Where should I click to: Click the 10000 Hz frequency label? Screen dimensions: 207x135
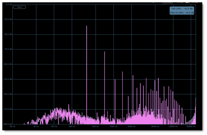pos(173,126)
